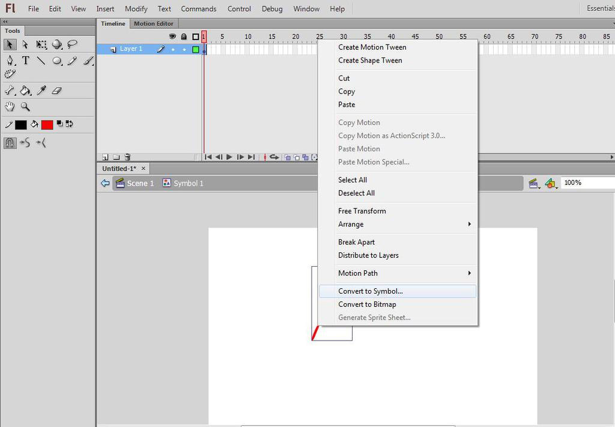
Task: Select the Eyedropper tool
Action: (x=41, y=91)
